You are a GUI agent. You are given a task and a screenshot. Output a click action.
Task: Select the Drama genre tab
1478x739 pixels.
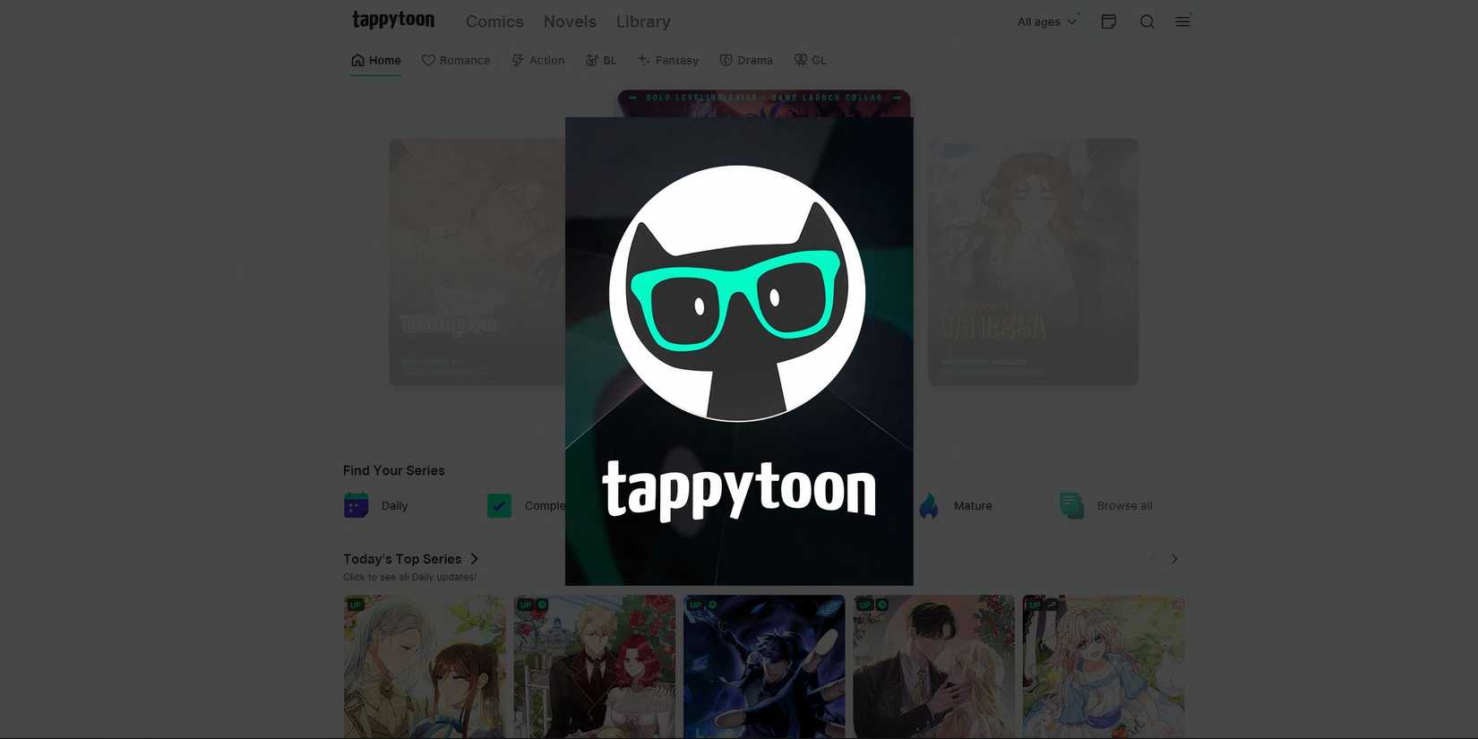746,60
